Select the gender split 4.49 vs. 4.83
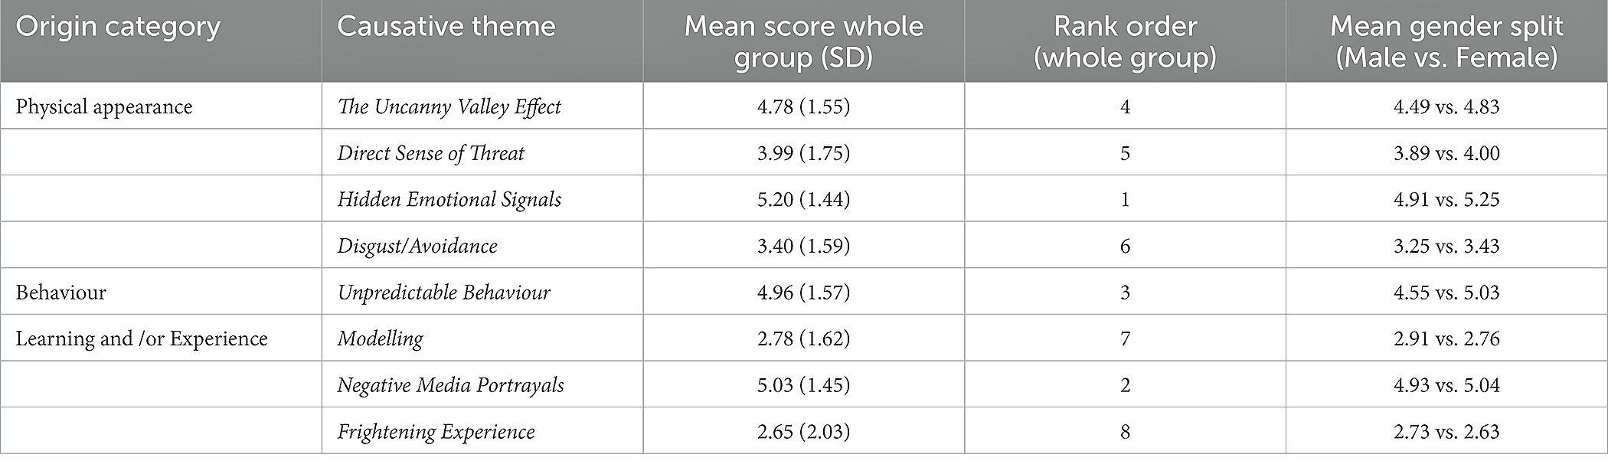1608x461 pixels. (1446, 106)
